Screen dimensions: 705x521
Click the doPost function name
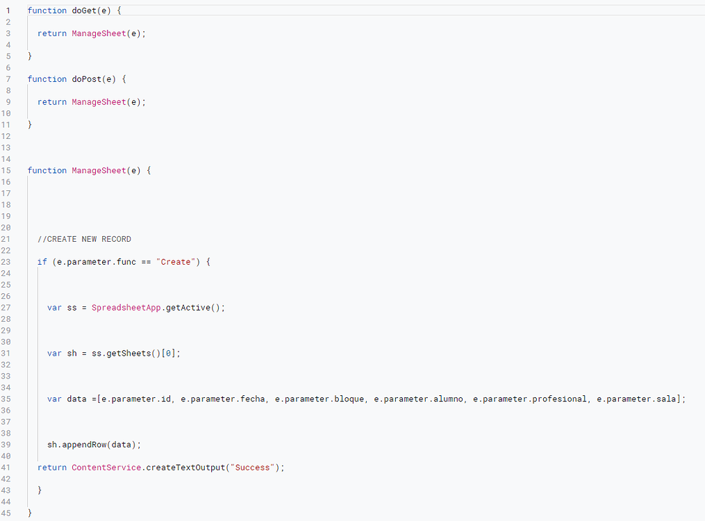pyautogui.click(x=88, y=79)
